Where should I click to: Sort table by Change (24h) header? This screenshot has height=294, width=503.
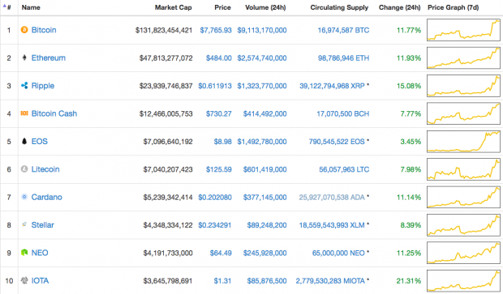click(x=399, y=7)
